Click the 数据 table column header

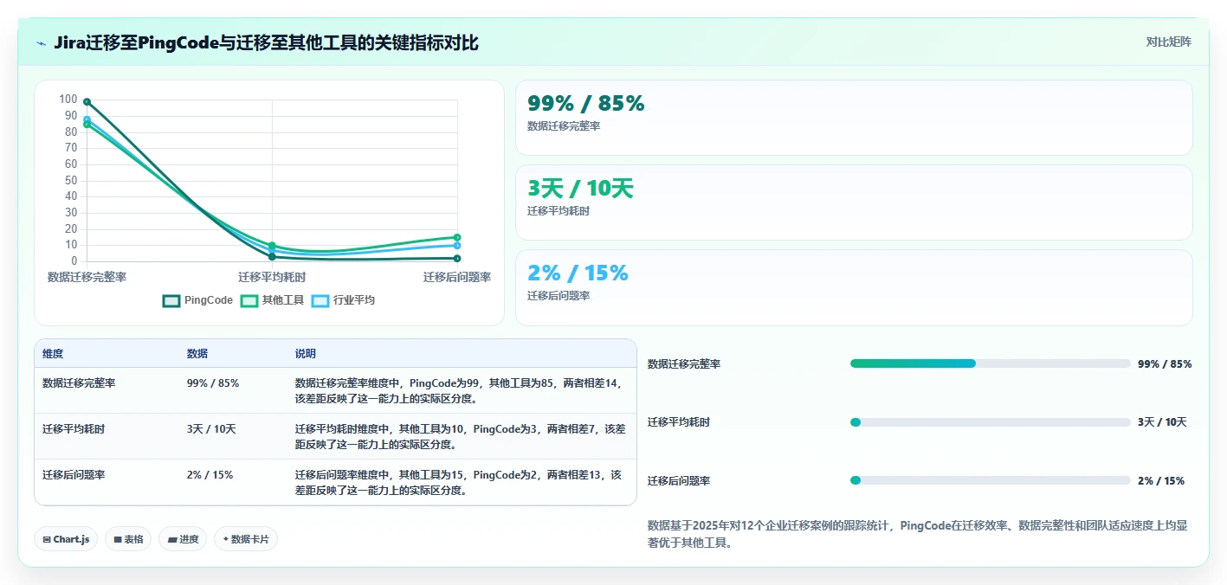197,354
